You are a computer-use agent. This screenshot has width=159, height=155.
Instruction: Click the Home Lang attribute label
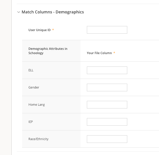tap(37, 105)
